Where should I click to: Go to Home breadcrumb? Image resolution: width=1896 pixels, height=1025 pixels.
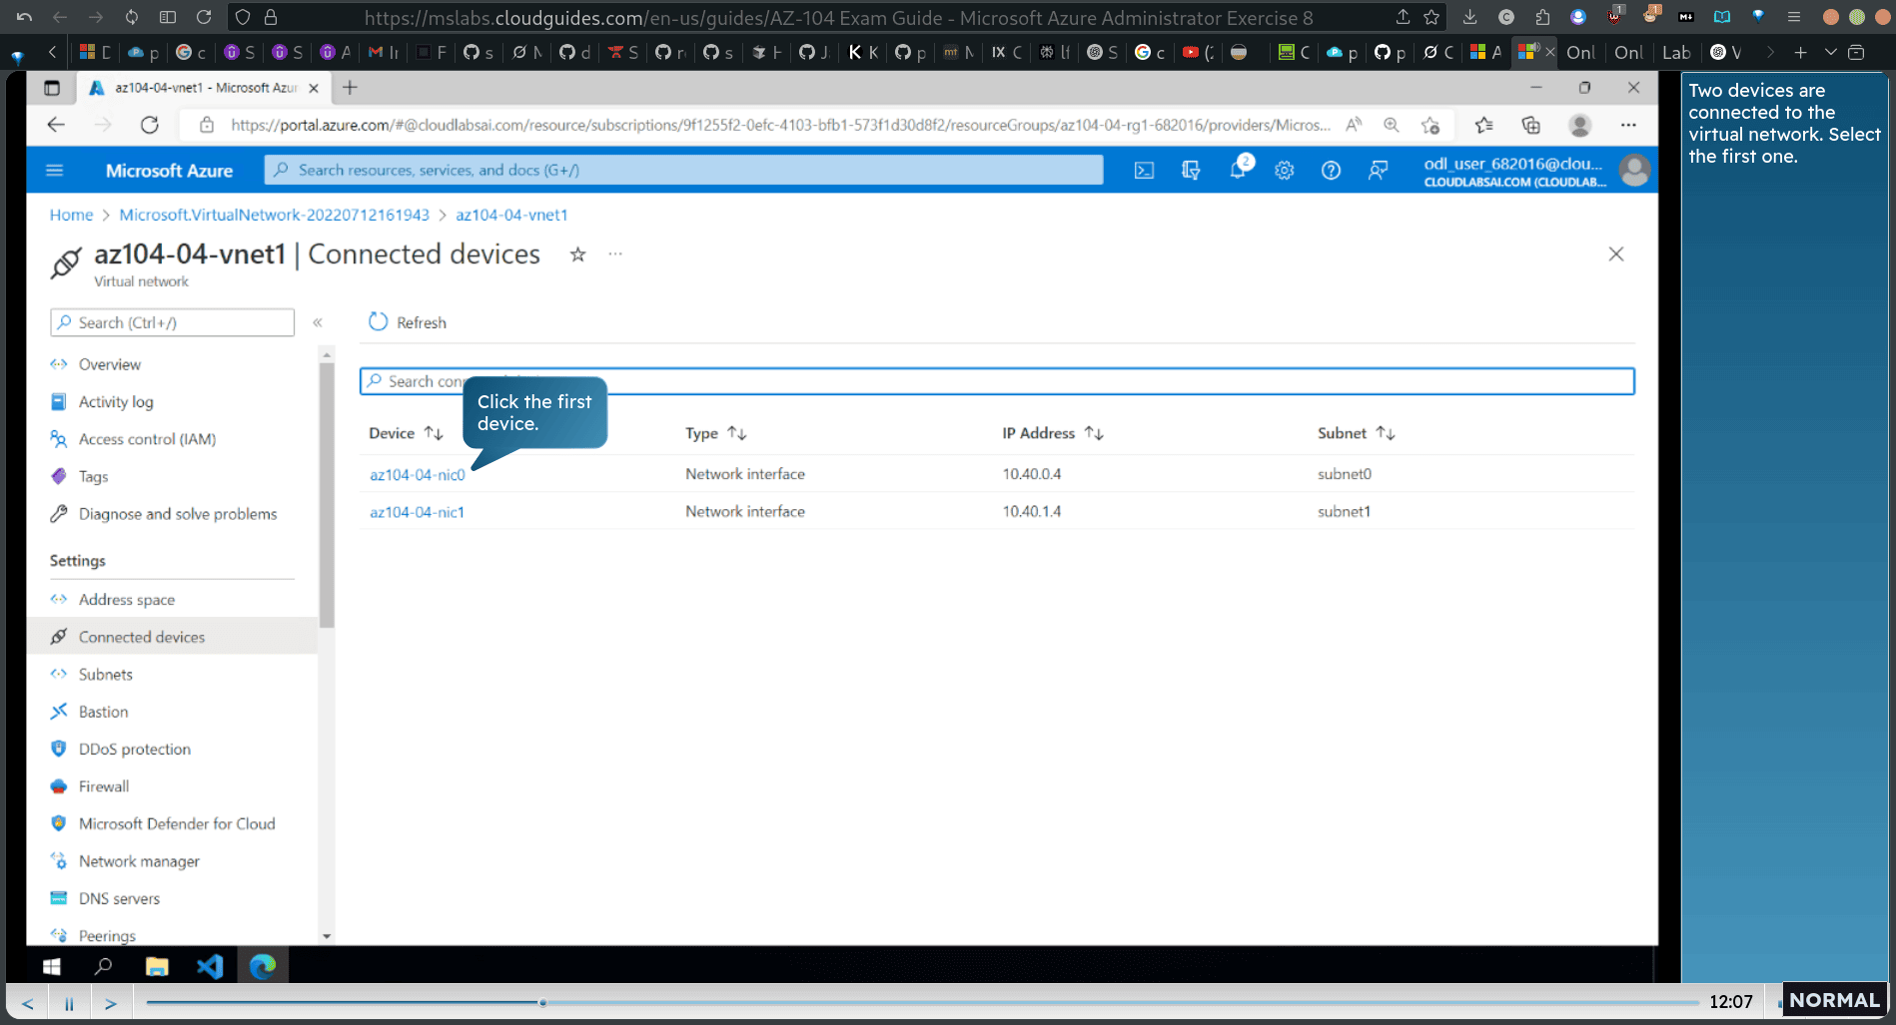tap(71, 215)
